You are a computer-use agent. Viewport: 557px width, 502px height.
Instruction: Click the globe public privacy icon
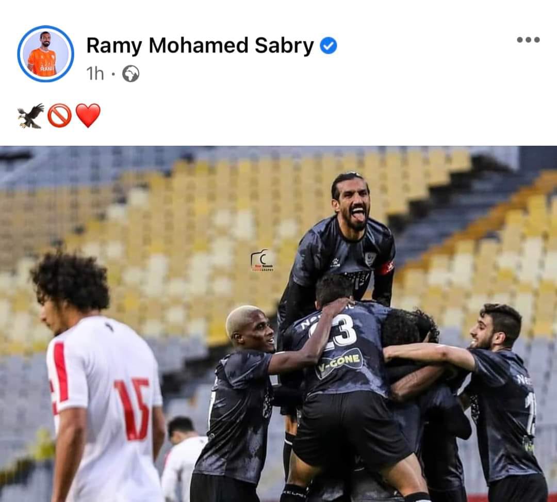[x=130, y=74]
